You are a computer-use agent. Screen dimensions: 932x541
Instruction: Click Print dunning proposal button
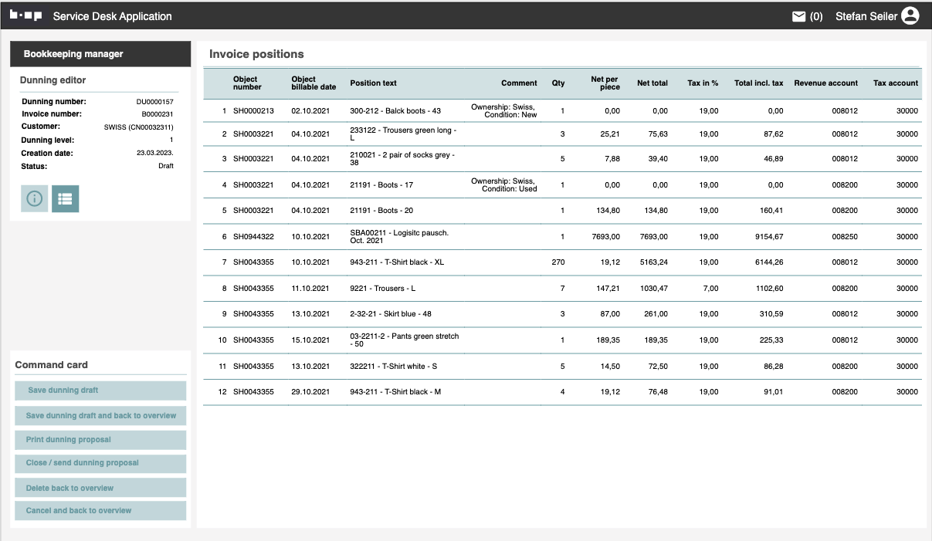100,440
